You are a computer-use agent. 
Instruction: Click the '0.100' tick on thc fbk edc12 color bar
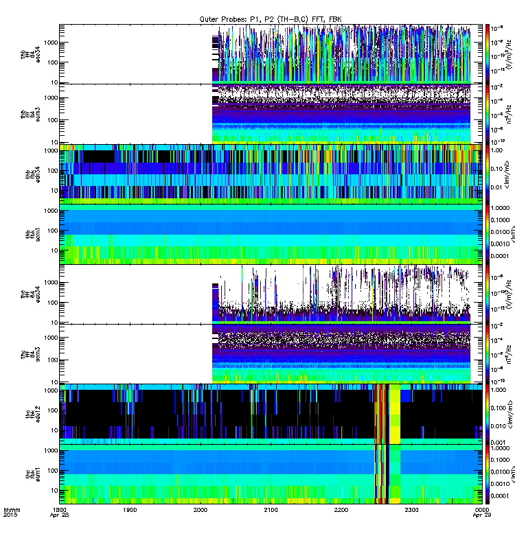tap(499, 408)
